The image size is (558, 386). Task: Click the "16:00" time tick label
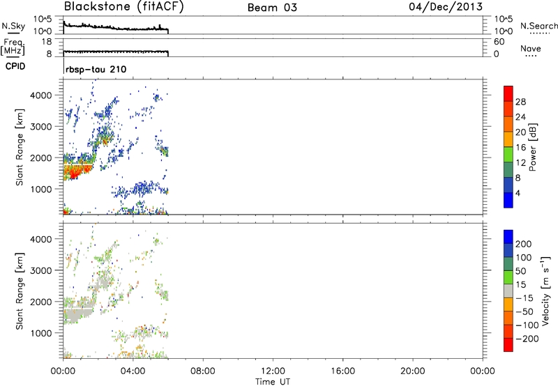[x=342, y=371]
